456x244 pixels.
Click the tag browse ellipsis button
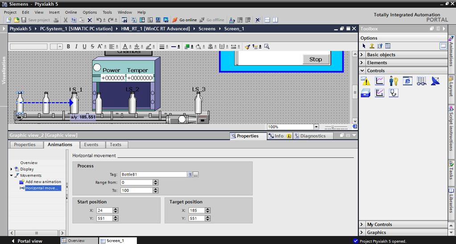click(196, 174)
